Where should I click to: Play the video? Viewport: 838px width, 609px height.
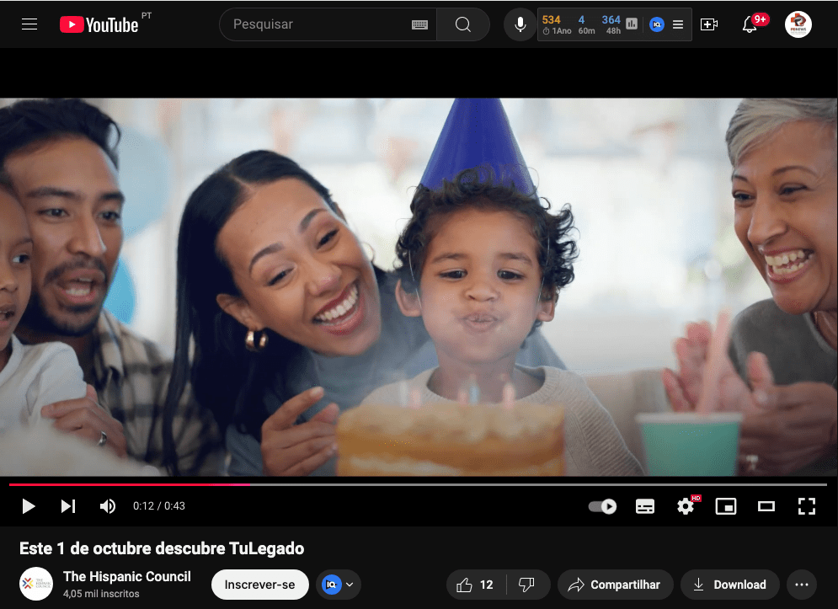(29, 506)
